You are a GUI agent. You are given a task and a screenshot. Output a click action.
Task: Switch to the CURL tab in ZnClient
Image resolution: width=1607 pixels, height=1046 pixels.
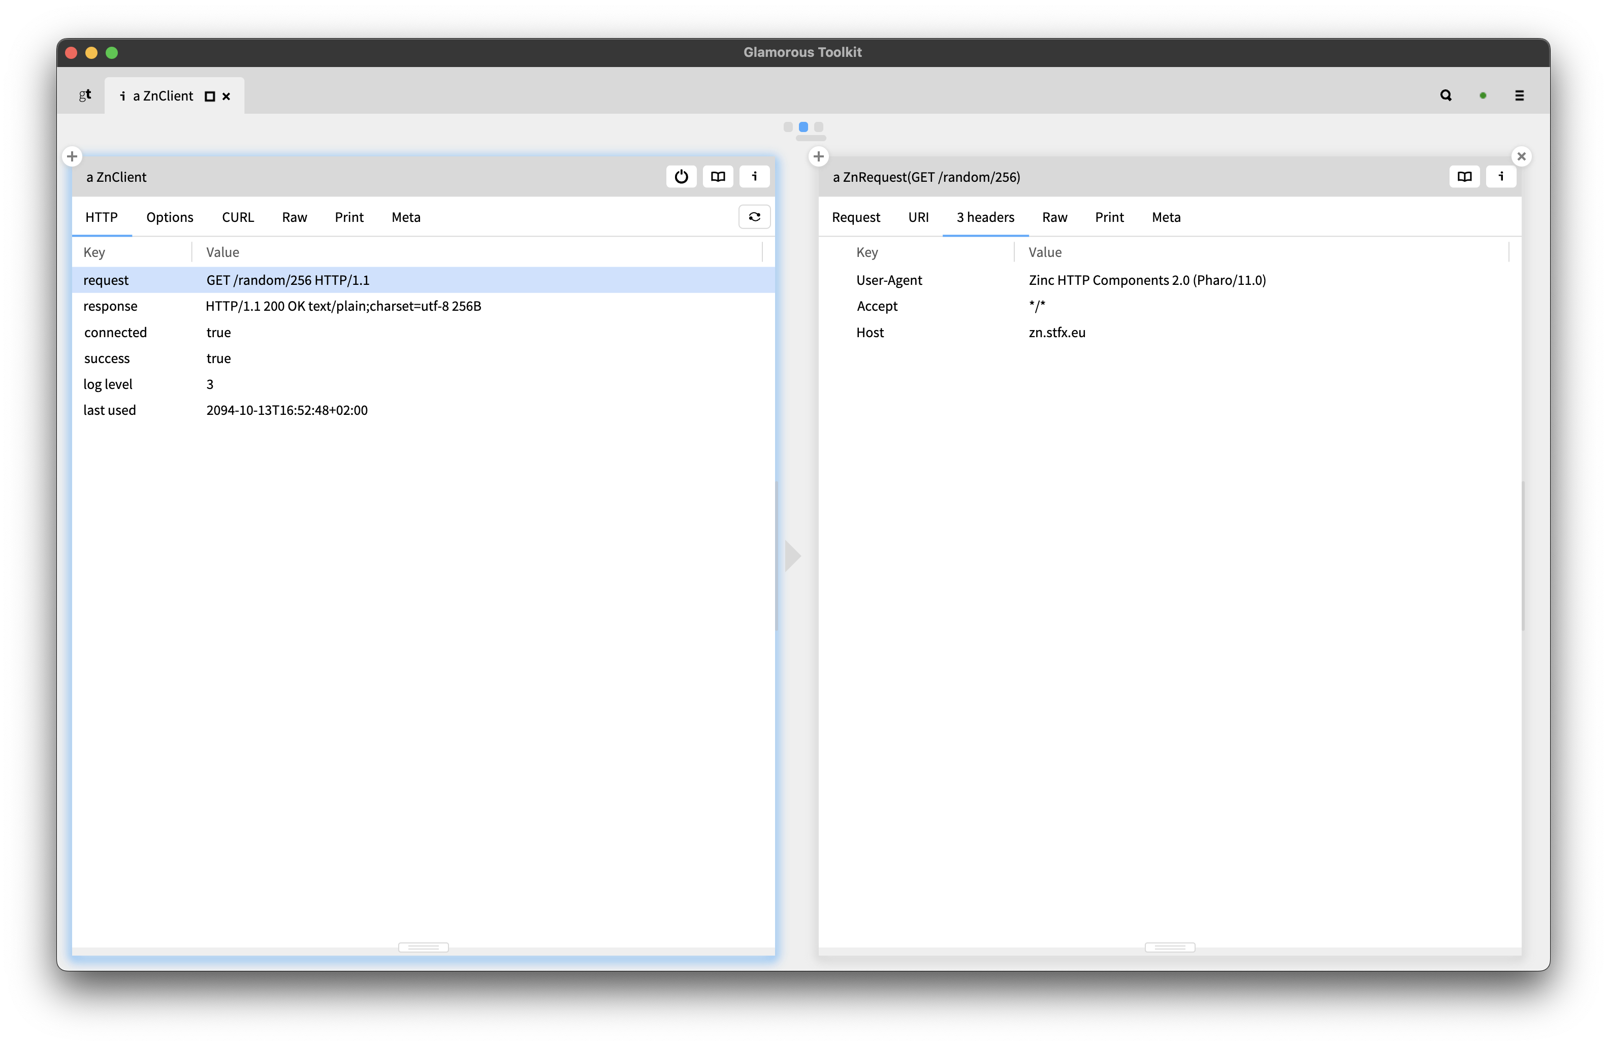(238, 217)
